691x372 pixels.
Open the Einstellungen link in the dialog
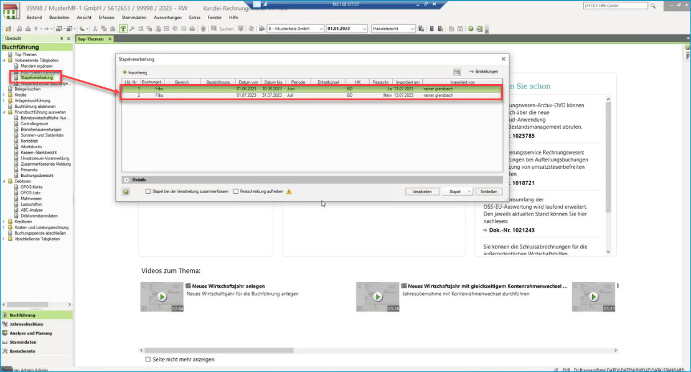484,72
